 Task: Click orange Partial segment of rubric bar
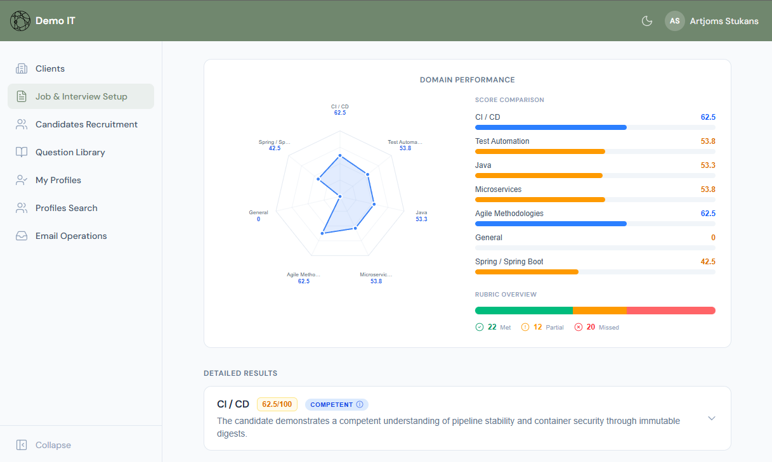[599, 311]
